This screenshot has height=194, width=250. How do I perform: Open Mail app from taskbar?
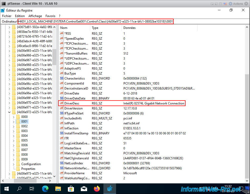coord(84,189)
